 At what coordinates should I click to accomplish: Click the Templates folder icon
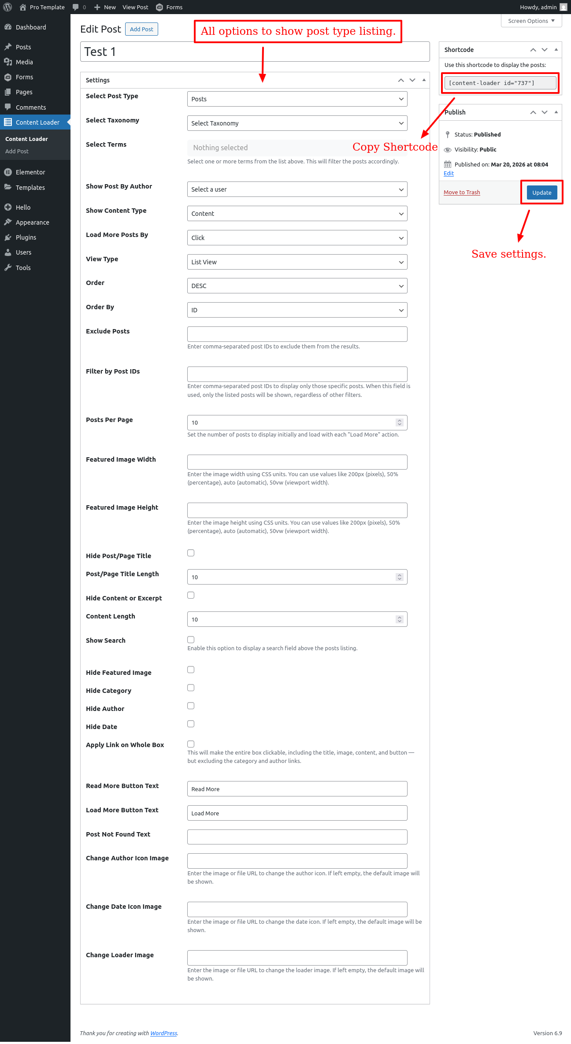point(8,187)
